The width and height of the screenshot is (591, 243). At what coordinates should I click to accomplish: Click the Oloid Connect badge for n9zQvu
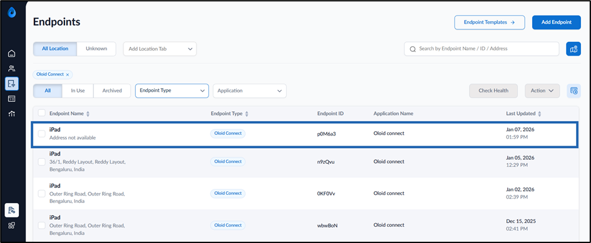228,161
